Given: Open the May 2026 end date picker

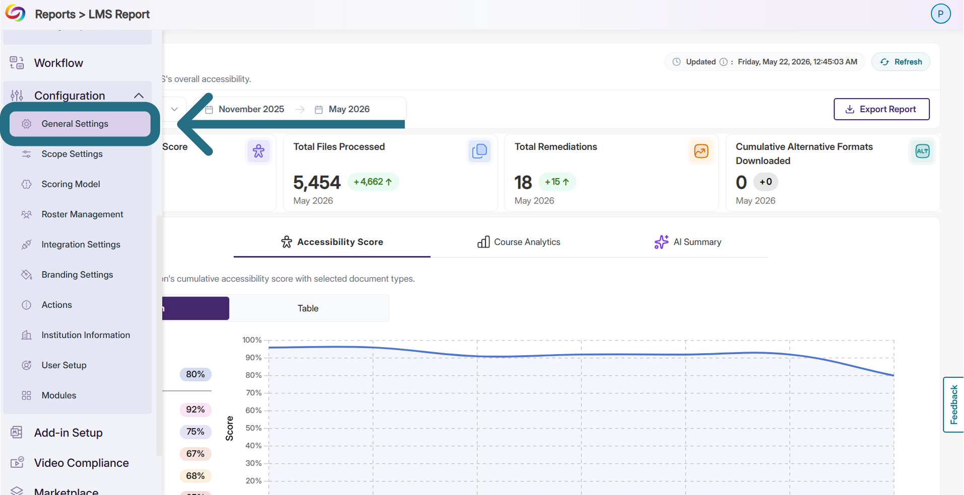Looking at the screenshot, I should pyautogui.click(x=342, y=109).
